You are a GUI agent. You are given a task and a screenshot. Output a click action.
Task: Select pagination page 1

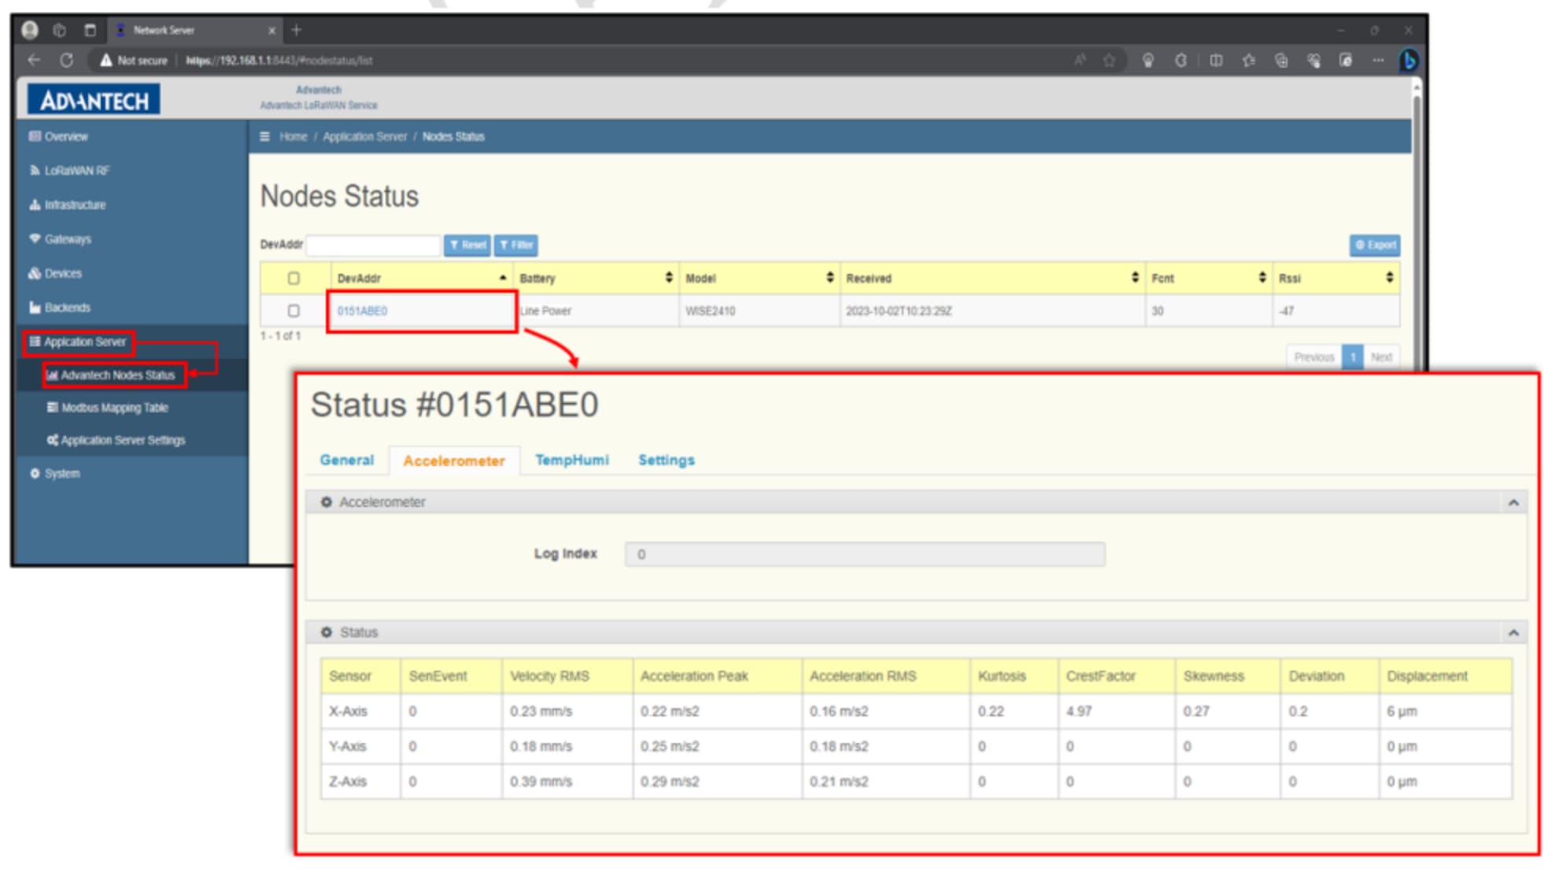(x=1352, y=357)
